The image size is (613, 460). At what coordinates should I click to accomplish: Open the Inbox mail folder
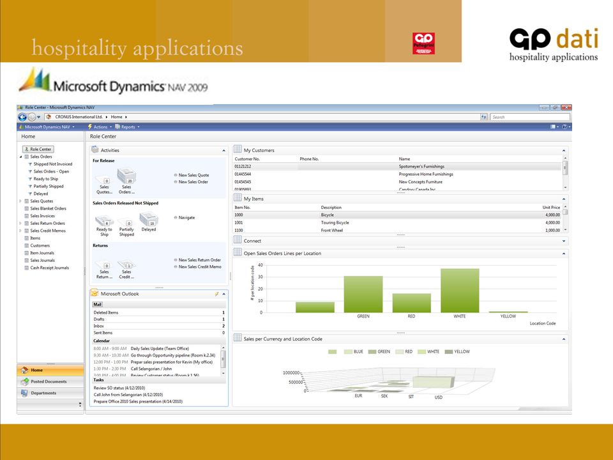159,326
